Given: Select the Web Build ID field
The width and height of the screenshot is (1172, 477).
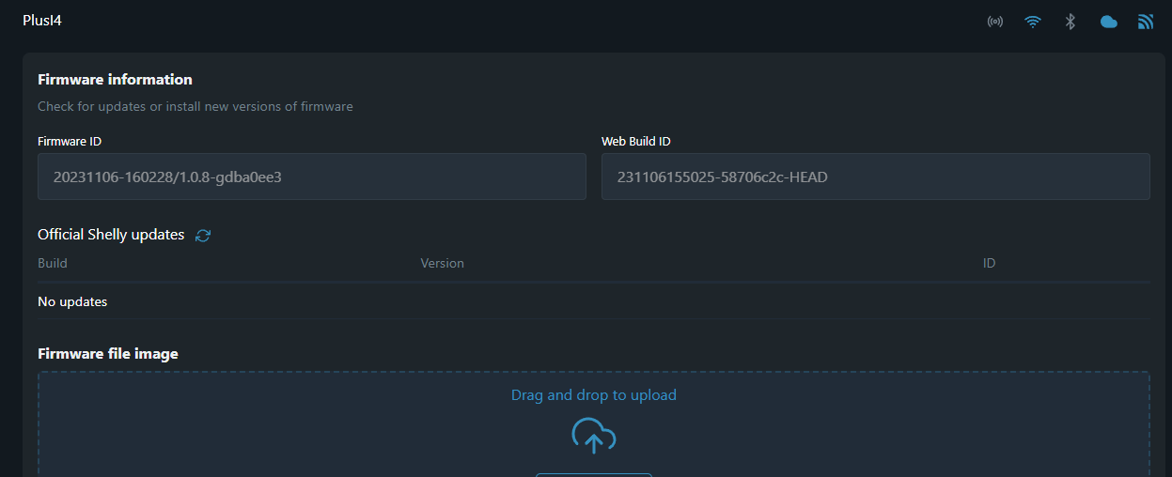Looking at the screenshot, I should [x=876, y=177].
